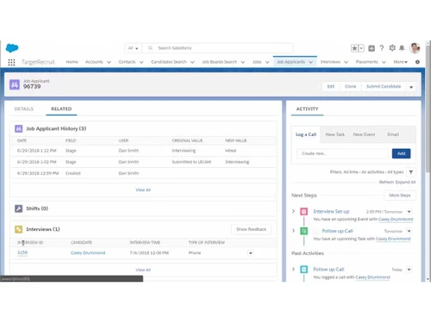Open row actions for interview 3159
431x323 pixels.
[251, 253]
